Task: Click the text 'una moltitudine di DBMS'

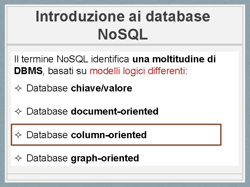Action: pos(115,65)
